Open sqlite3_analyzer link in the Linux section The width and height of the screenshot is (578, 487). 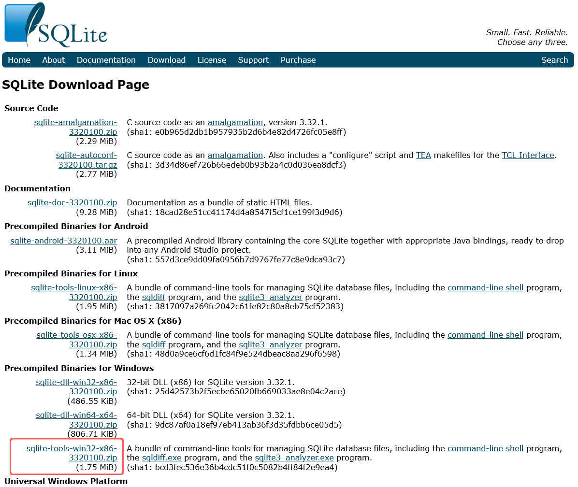click(271, 297)
